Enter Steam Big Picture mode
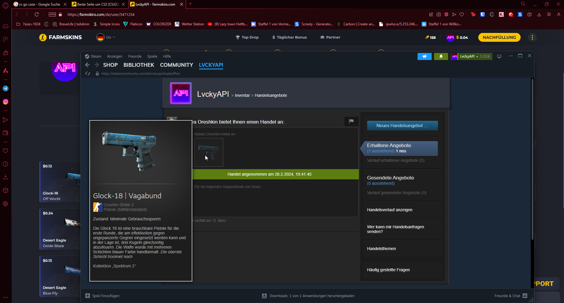This screenshot has width=564, height=303. point(499,56)
